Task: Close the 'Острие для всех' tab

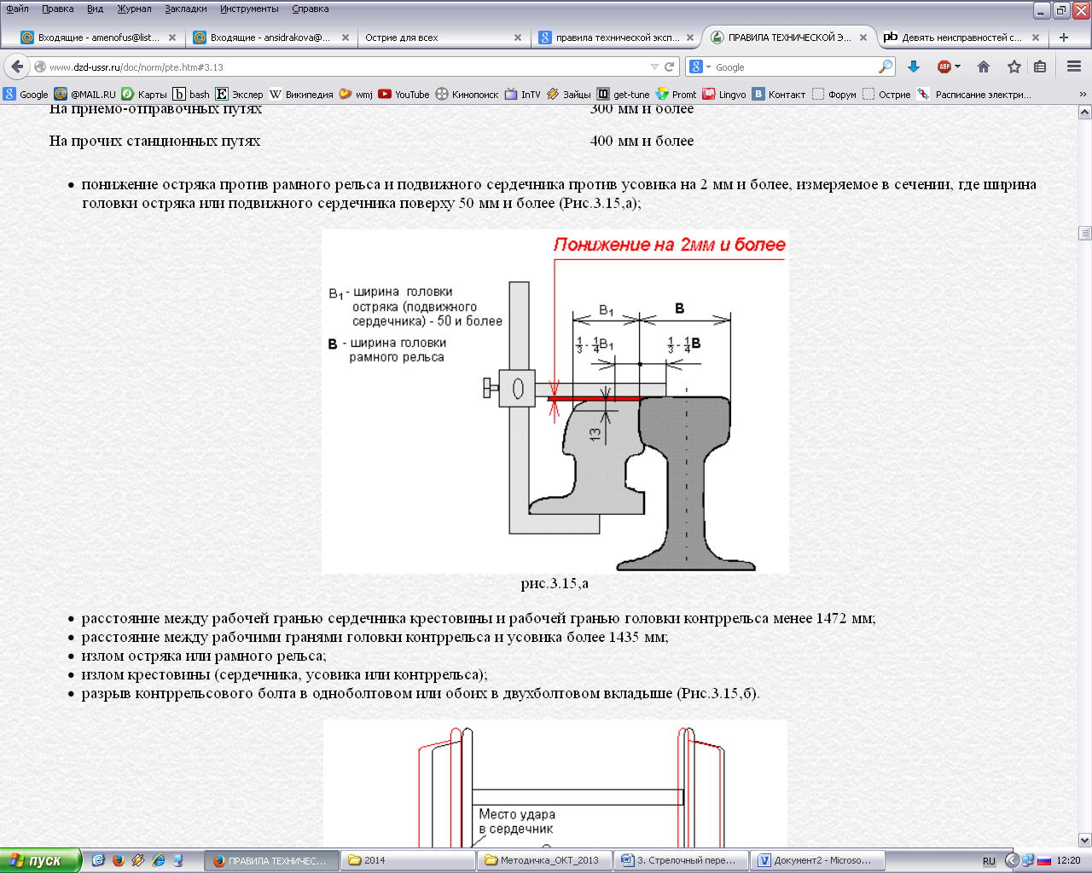Action: pyautogui.click(x=518, y=38)
